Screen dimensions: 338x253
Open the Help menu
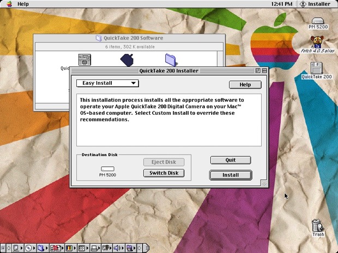tap(23, 4)
